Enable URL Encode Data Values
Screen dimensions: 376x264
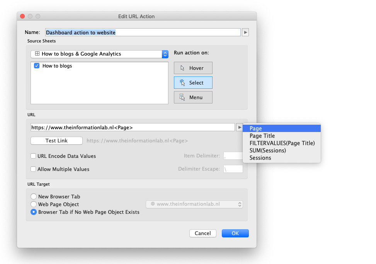coord(34,156)
